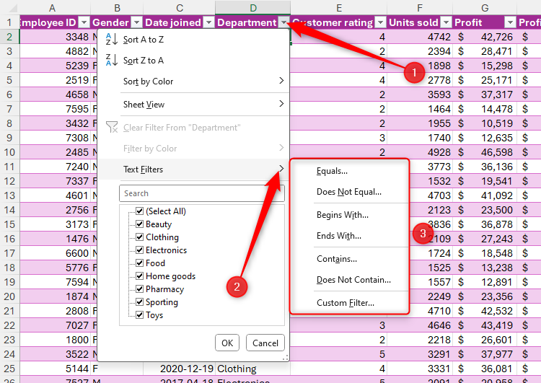Open the Gender column filter arrow
The height and width of the screenshot is (383, 541).
click(136, 22)
